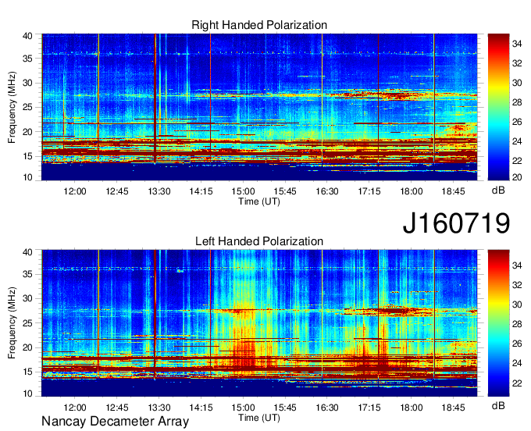
Task: Click the "Frequency (MHz)" label of Left Handed plot
Action: 12,323
